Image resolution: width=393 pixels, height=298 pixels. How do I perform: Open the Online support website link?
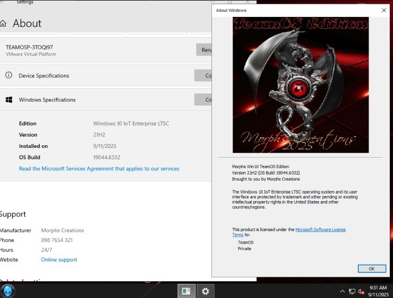click(59, 259)
